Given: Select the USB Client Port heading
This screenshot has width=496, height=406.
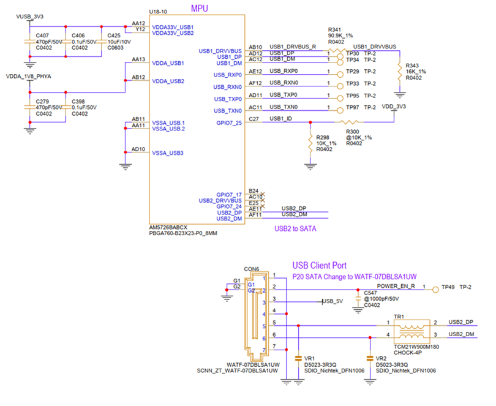Looking at the screenshot, I should (x=319, y=266).
